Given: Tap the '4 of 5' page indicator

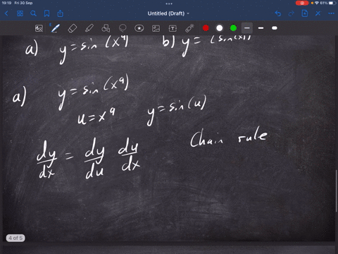Looking at the screenshot, I should pos(15,238).
